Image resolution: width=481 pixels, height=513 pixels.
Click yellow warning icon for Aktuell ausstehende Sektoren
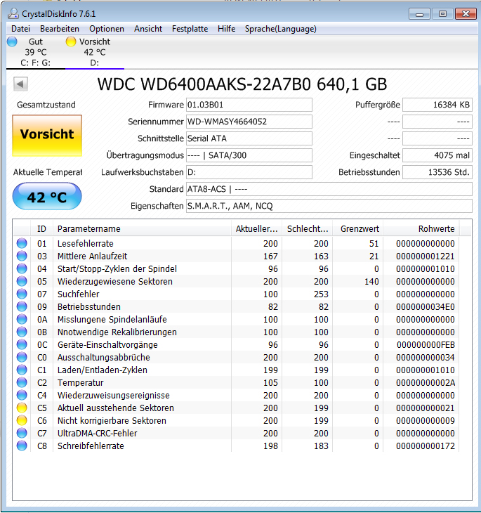(x=22, y=408)
